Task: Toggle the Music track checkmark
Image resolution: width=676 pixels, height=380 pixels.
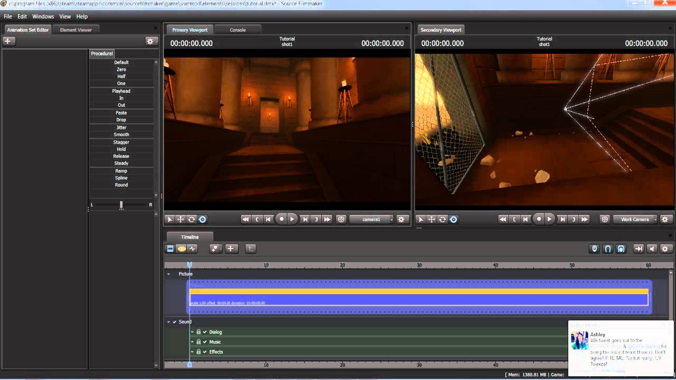Action: [205, 342]
